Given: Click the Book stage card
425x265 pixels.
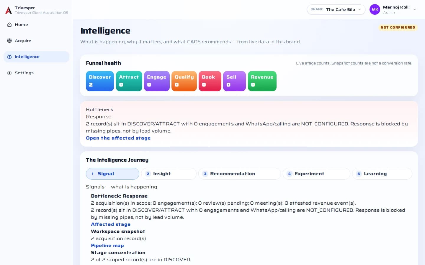Looking at the screenshot, I should 210,81.
